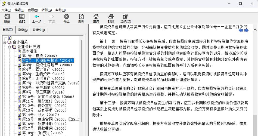Open 第8号：资产减值（2006）

pyautogui.click(x=43, y=88)
